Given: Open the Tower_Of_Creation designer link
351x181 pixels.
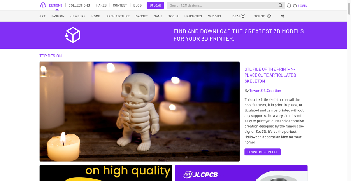Looking at the screenshot, I should (265, 90).
